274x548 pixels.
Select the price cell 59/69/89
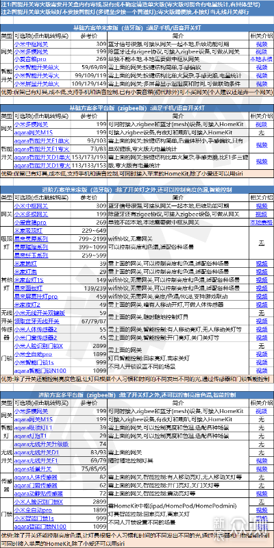pos(89,67)
